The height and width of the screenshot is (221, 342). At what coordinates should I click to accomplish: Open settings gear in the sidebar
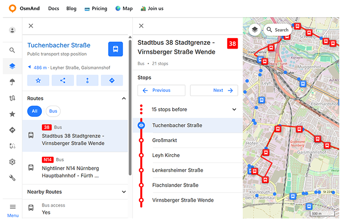[x=12, y=162]
